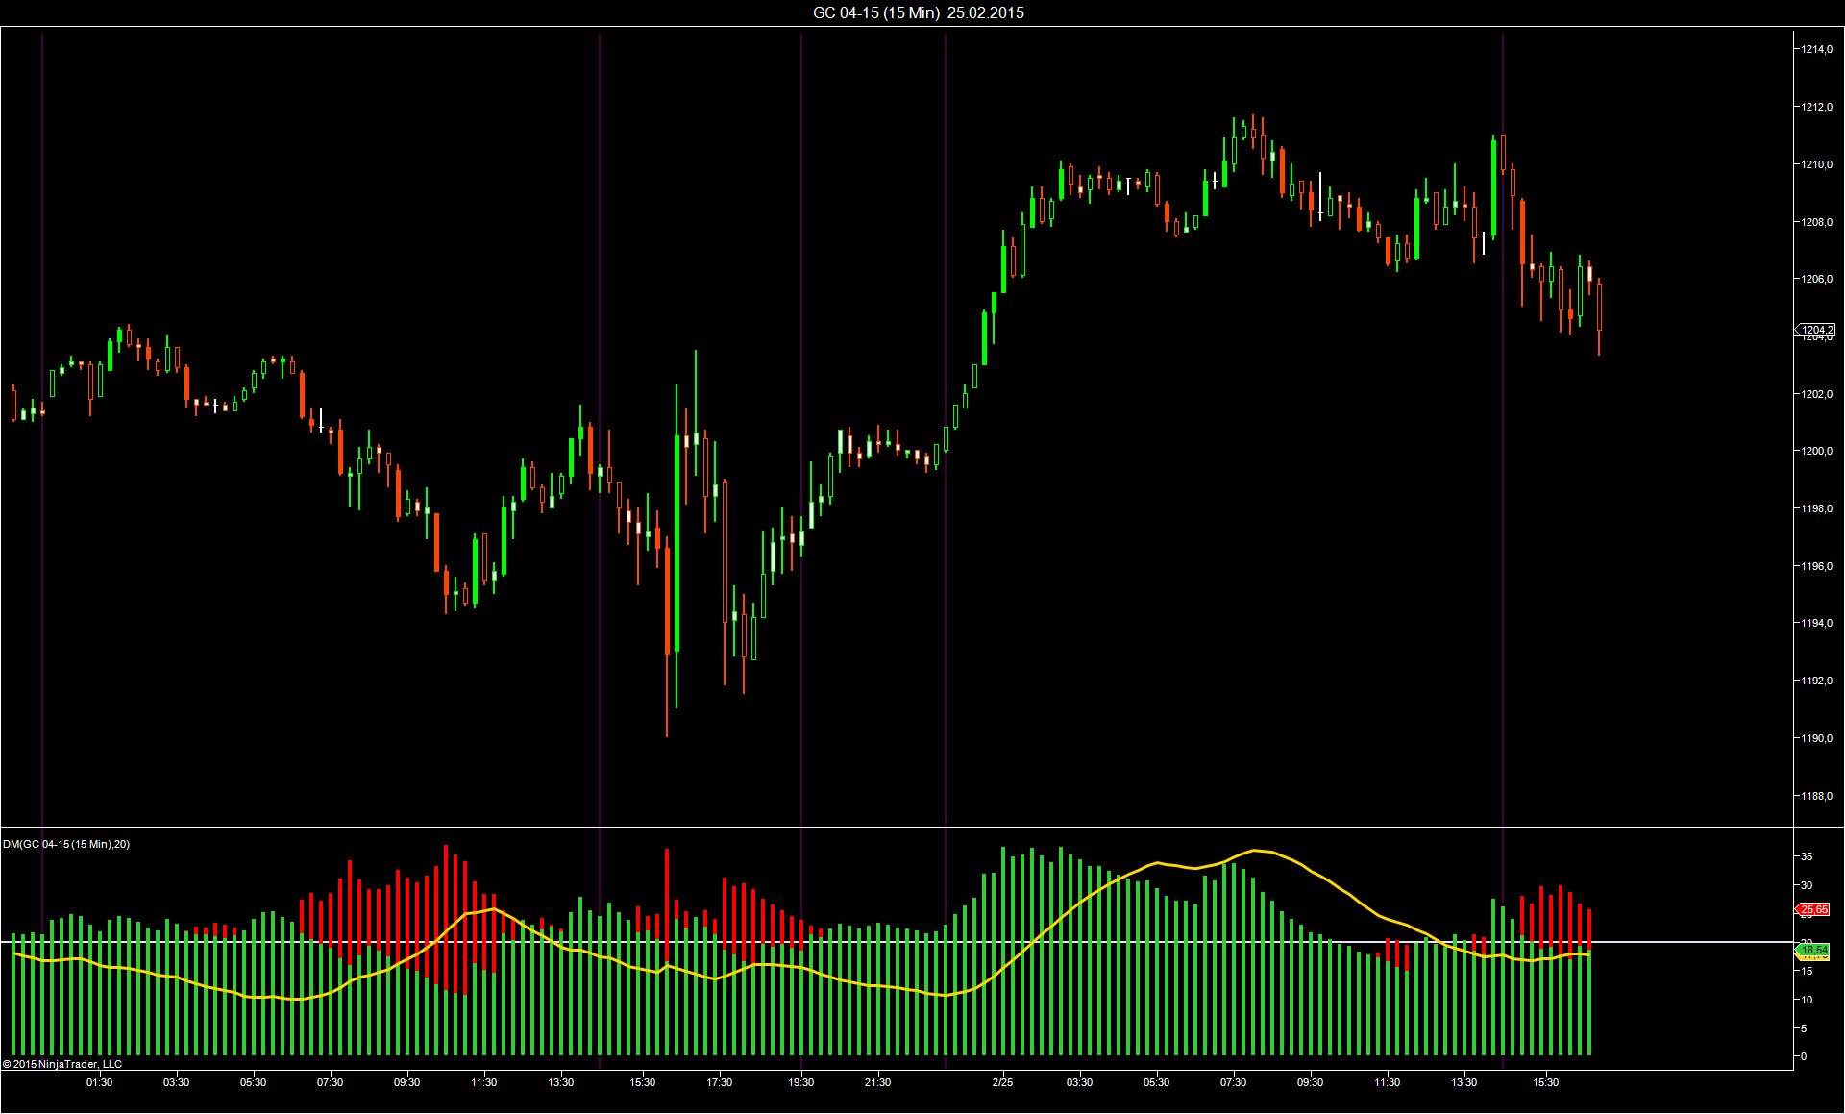Click the DM(GC 04-15 (15 Min),20) indicator label

(66, 844)
